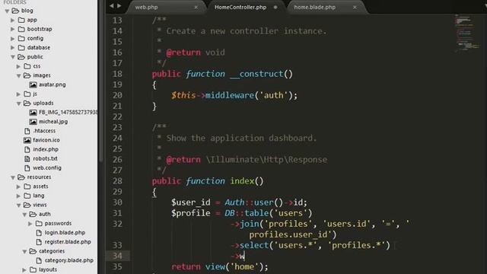Expand the database folder arrow
This screenshot has width=487, height=274.
click(x=13, y=48)
